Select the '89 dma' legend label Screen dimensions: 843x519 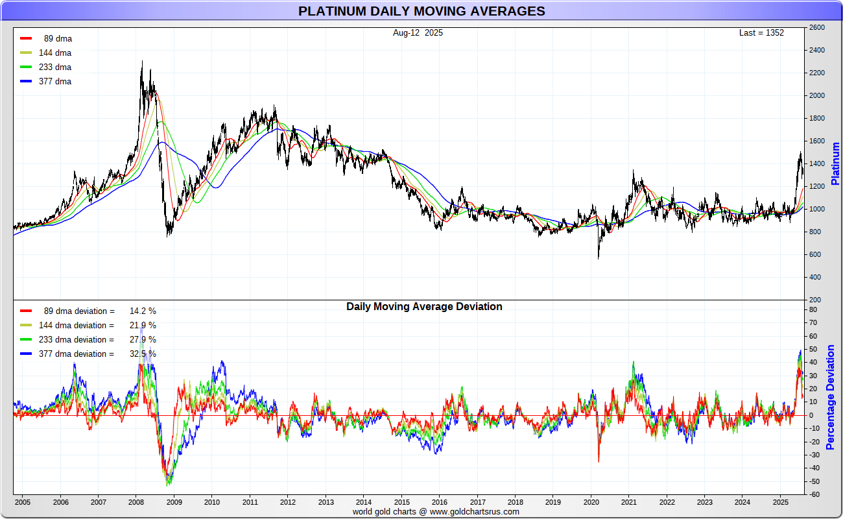click(x=58, y=38)
